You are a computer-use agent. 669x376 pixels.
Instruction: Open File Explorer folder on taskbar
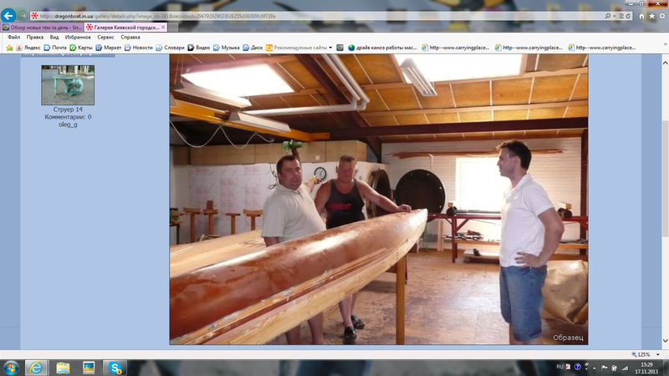63,368
